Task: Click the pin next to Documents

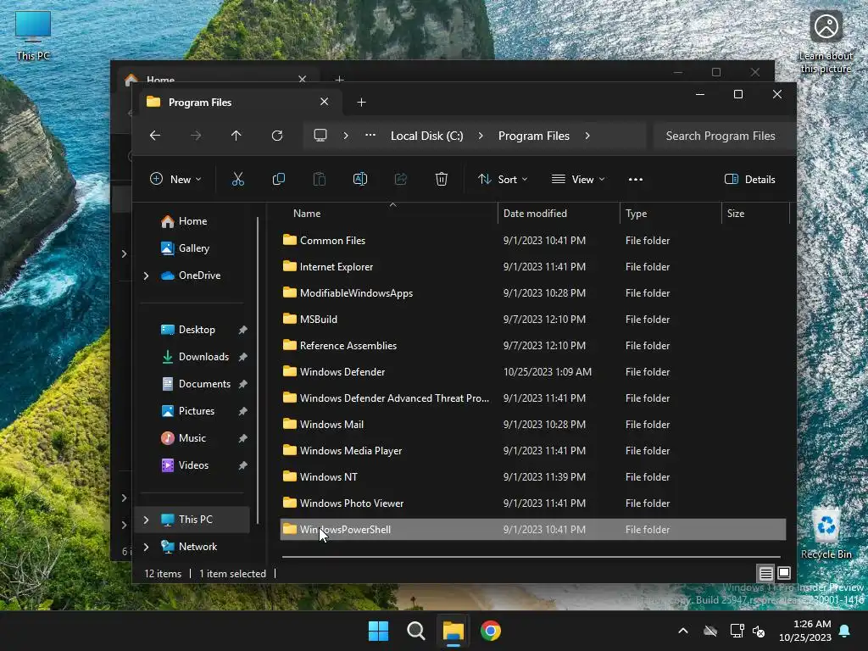Action: [x=242, y=384]
